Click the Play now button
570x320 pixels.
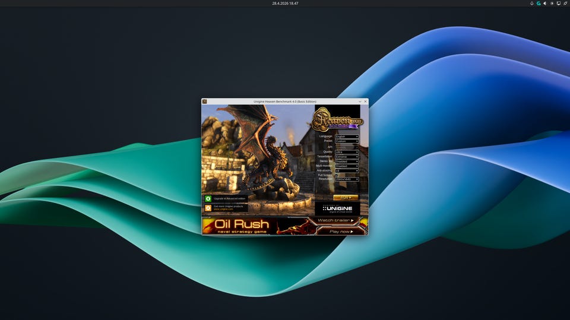pos(341,232)
